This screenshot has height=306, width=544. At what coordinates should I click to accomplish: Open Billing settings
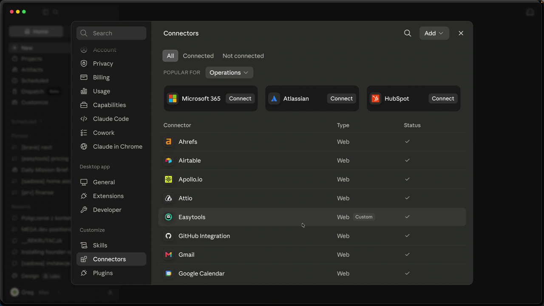111,77
